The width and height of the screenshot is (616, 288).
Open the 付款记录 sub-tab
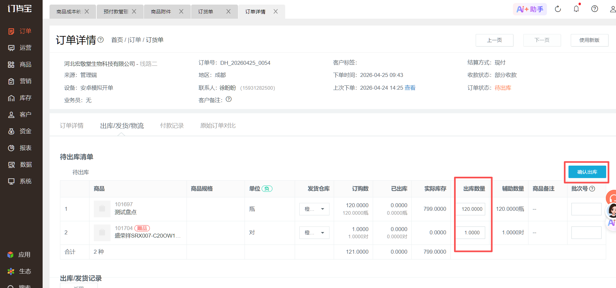172,126
